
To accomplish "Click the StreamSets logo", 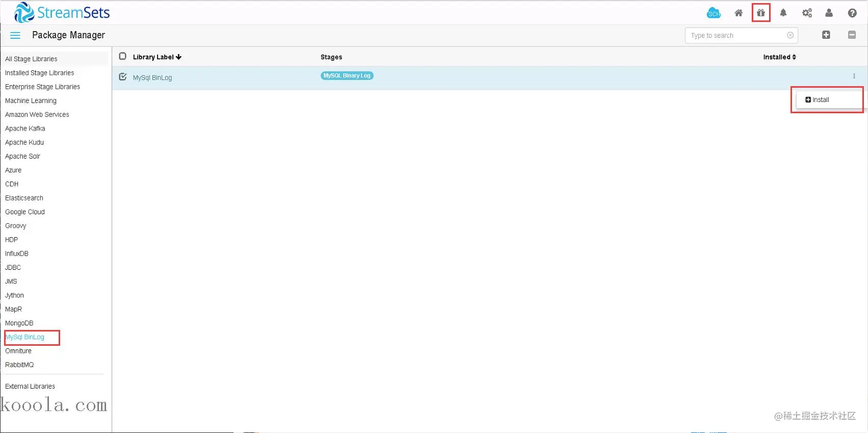I will coord(62,13).
